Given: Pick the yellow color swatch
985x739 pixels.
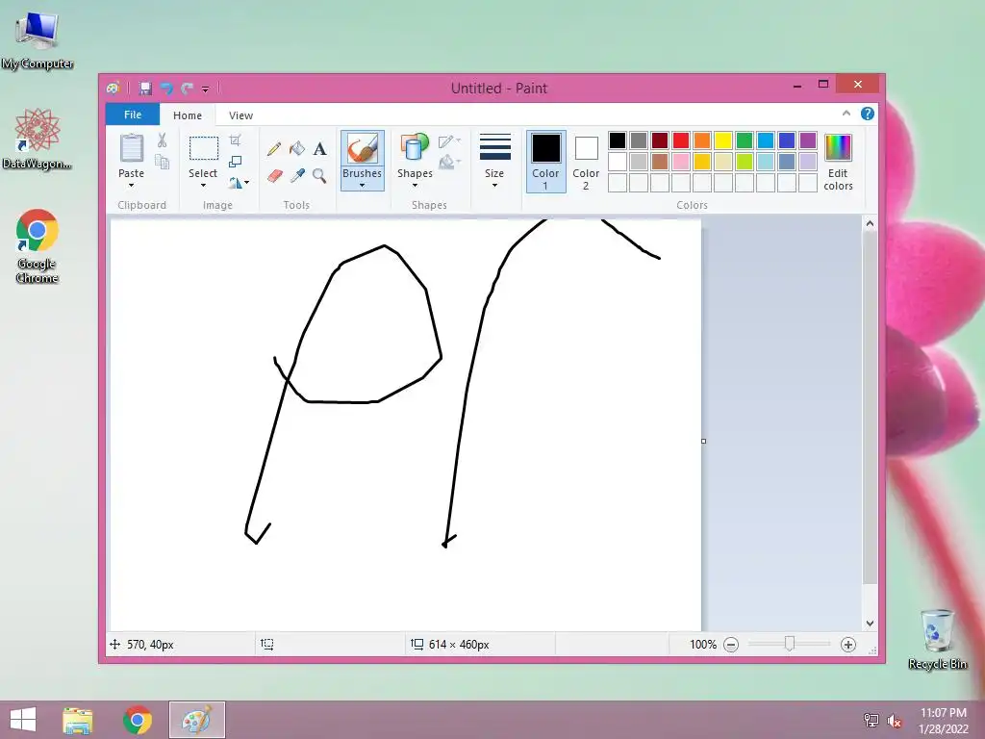Looking at the screenshot, I should click(x=723, y=140).
